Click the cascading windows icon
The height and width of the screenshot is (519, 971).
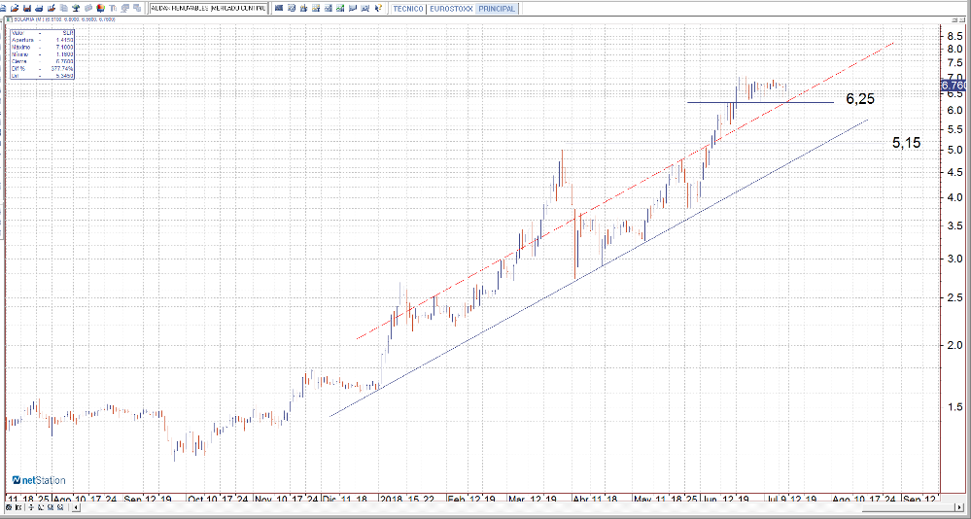(x=136, y=8)
